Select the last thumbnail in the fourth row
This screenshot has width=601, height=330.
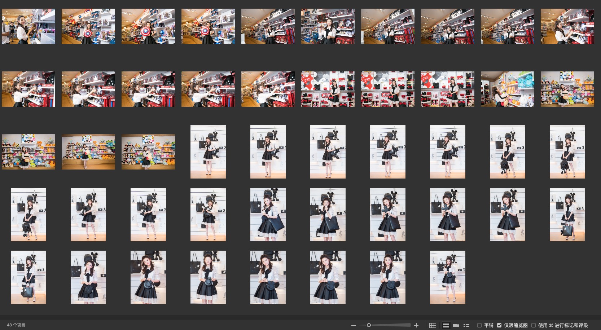pos(567,215)
